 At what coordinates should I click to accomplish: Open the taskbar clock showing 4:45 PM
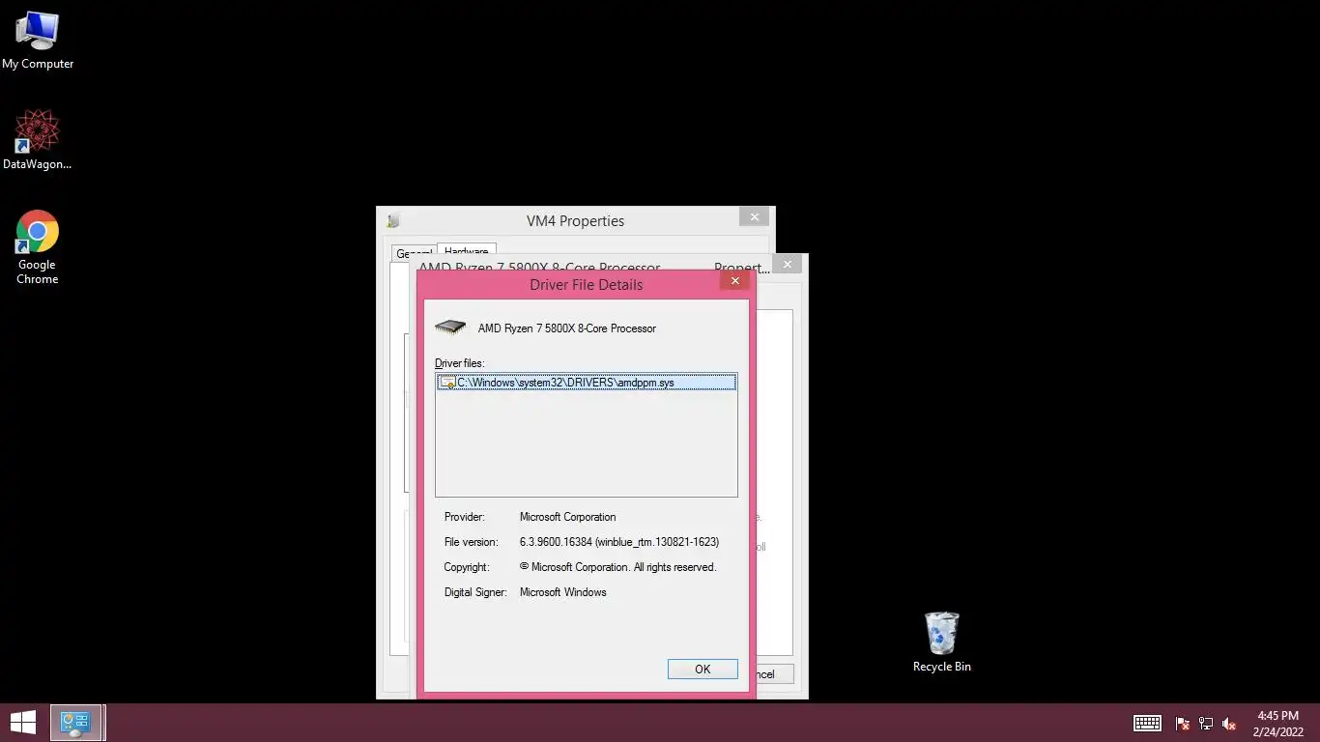coord(1277,724)
